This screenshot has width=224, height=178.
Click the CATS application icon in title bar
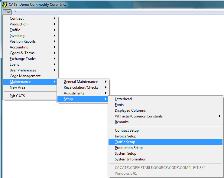5,5
